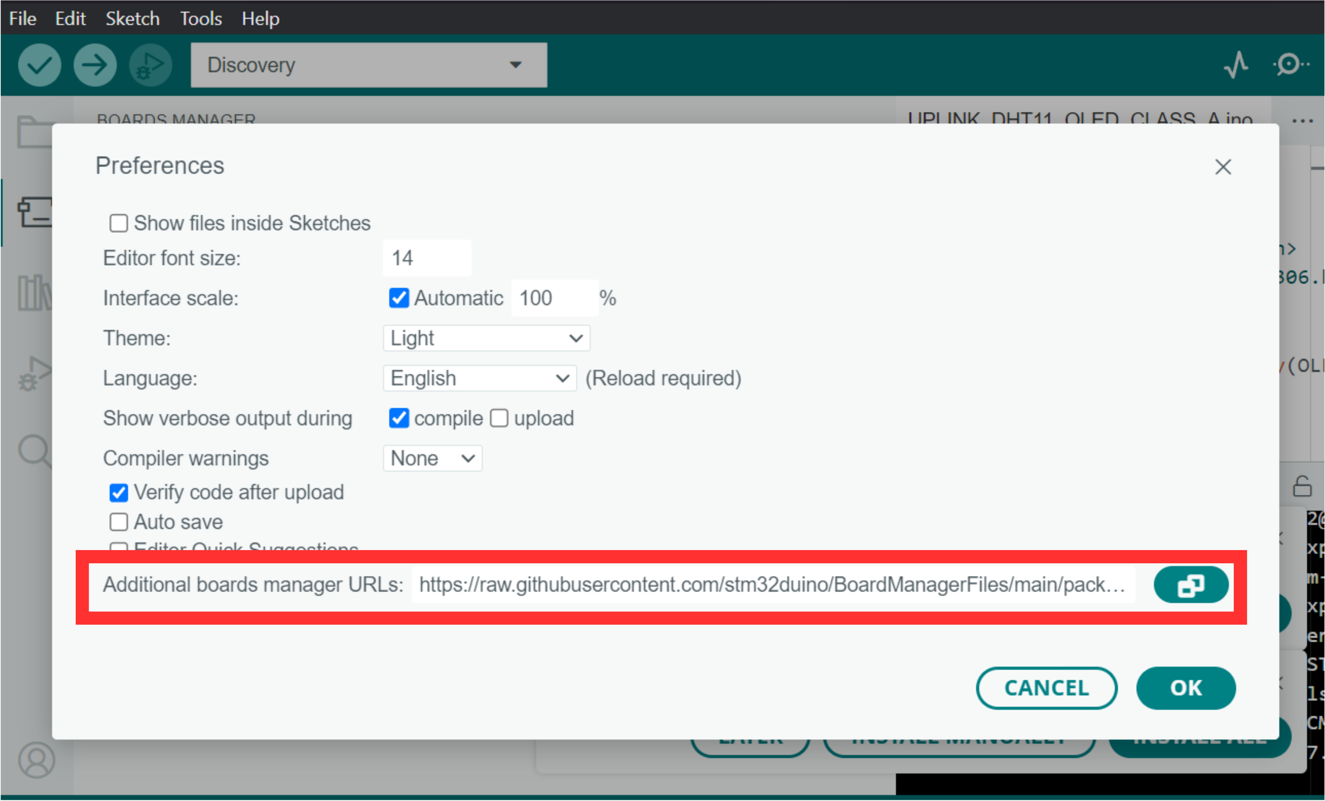Enable verbose output during upload checkbox

(499, 418)
